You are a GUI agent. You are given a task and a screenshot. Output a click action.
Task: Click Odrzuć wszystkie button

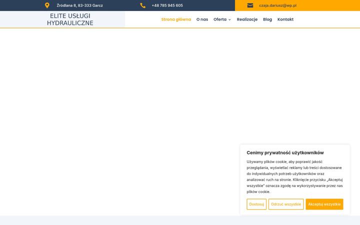pos(286,204)
